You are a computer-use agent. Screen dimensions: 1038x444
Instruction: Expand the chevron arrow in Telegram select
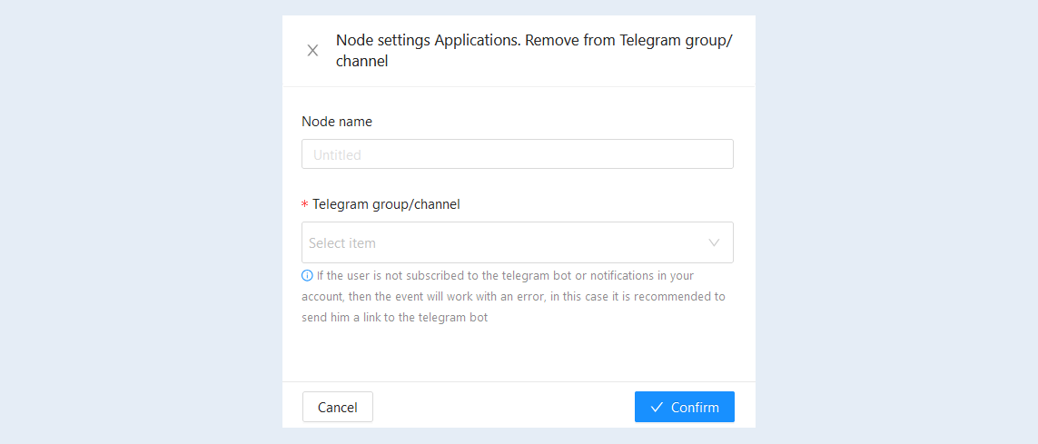[715, 242]
